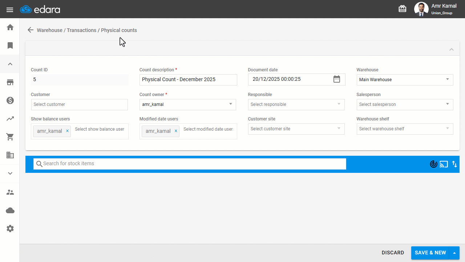This screenshot has width=465, height=262.
Task: Click the Select modified date user input
Action: point(208,129)
